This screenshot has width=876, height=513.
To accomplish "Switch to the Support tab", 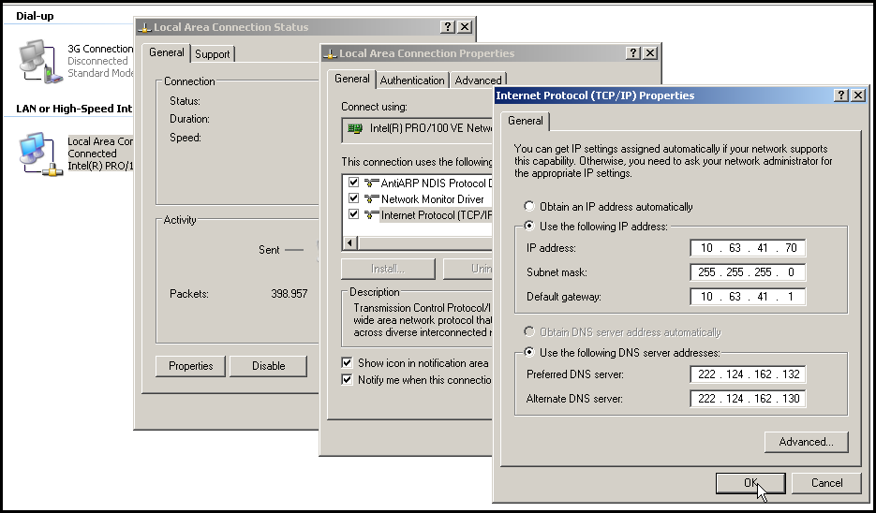I will coord(213,54).
